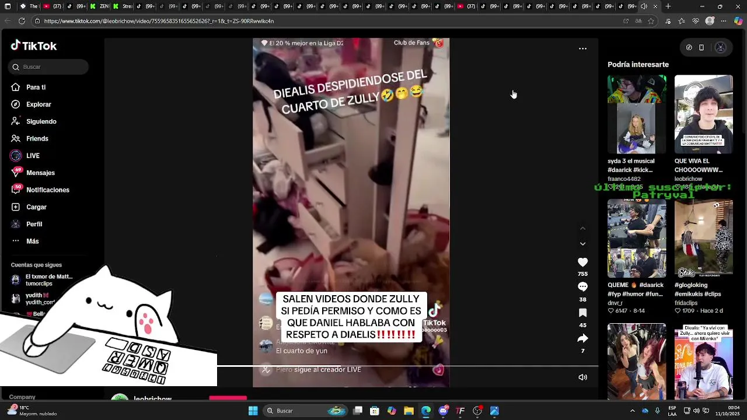Mute the tab via speaker icon
Viewport: 747px width, 420px height.
coord(644,6)
